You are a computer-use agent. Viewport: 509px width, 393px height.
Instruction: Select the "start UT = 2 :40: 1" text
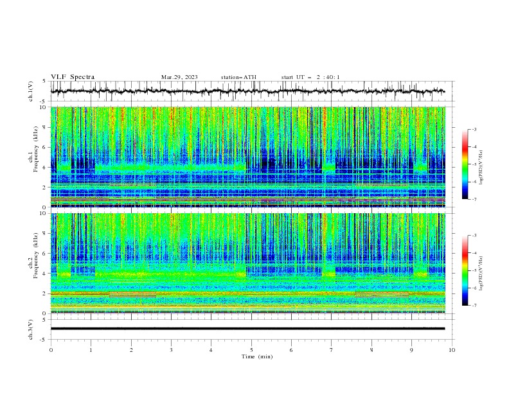coord(310,77)
